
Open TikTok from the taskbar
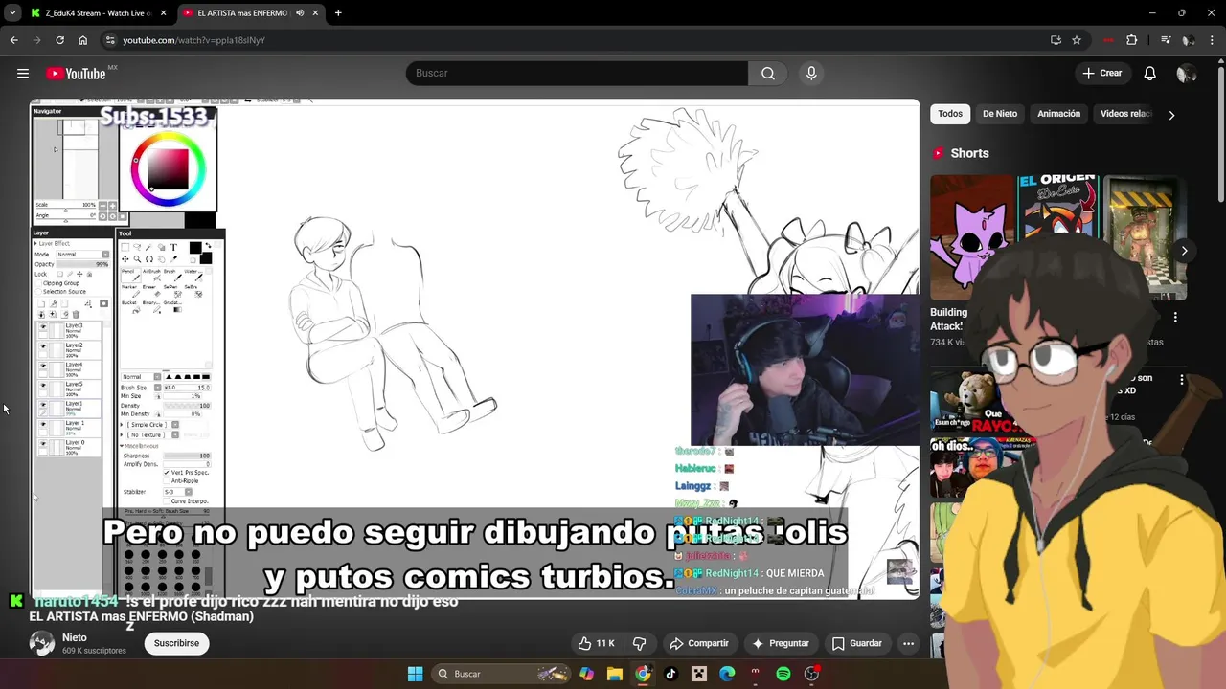pos(670,674)
